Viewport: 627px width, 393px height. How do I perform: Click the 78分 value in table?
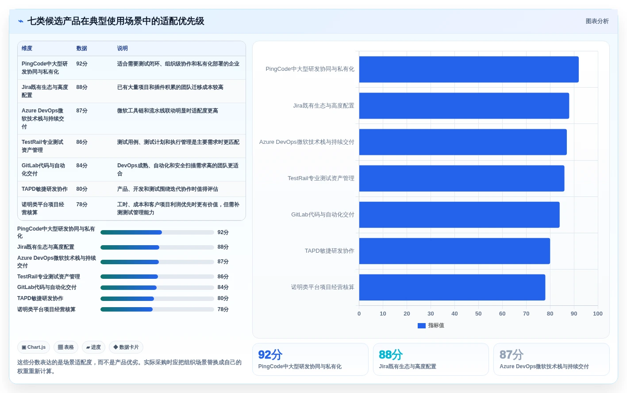point(82,204)
